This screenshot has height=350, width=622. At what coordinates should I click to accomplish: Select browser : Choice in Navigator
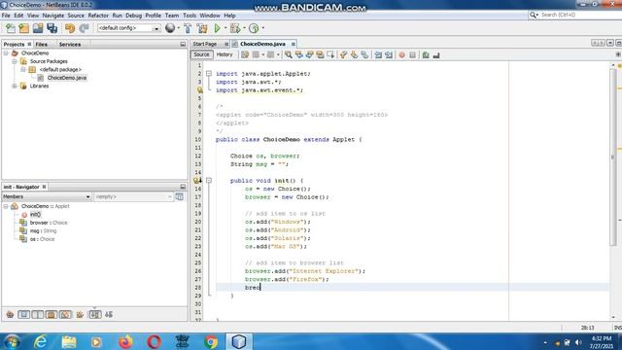[49, 223]
